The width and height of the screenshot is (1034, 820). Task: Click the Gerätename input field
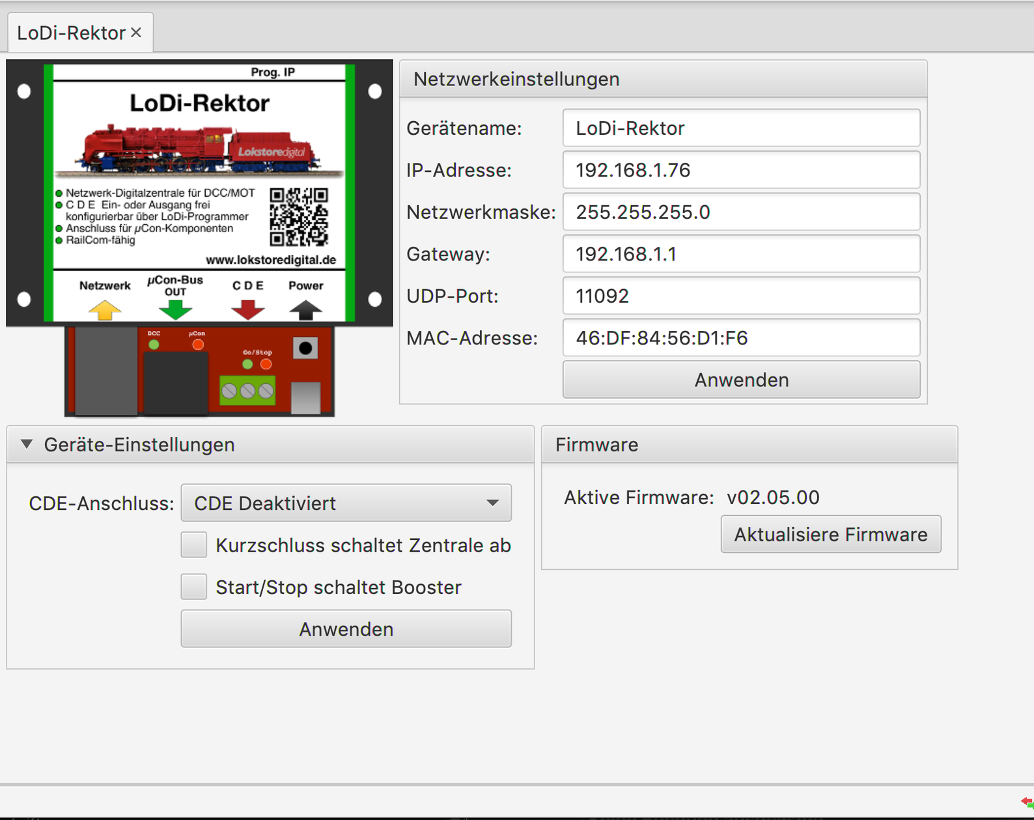tap(741, 128)
